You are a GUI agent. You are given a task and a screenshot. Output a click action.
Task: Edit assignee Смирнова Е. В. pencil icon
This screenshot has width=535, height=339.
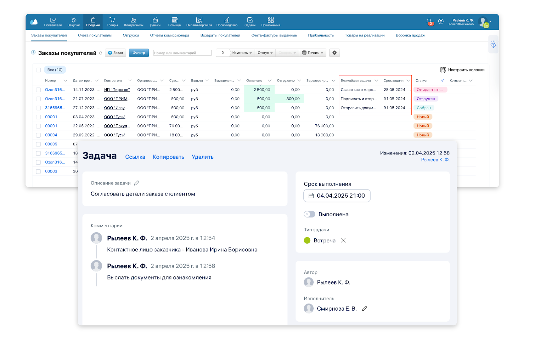pos(364,309)
